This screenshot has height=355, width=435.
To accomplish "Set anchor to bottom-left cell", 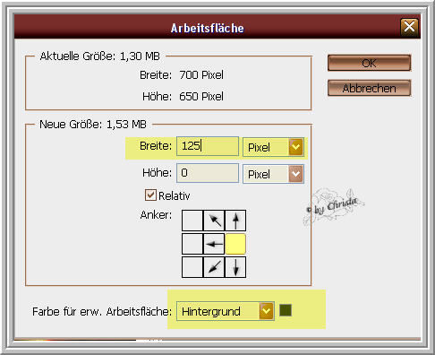I will [x=192, y=267].
